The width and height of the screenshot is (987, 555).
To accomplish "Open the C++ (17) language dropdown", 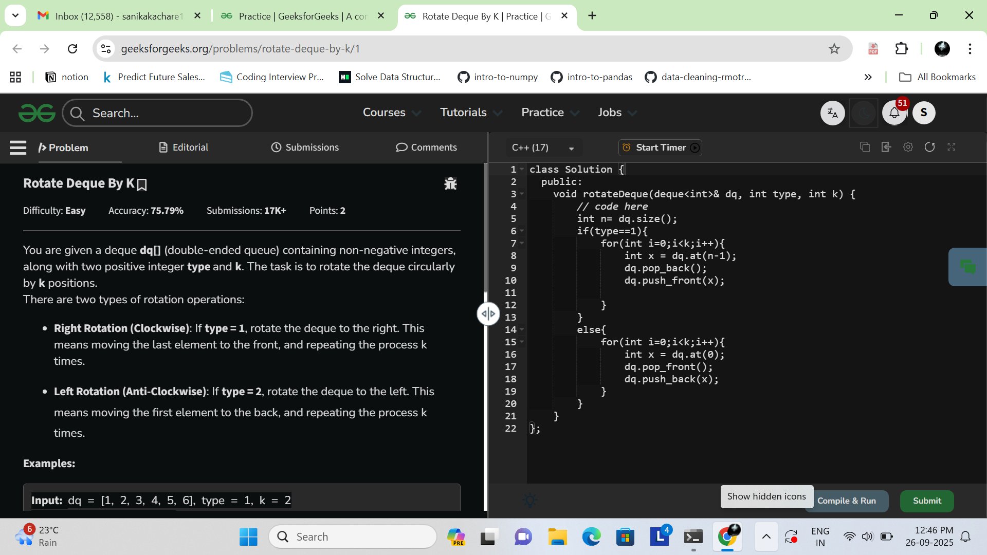I will click(x=543, y=148).
